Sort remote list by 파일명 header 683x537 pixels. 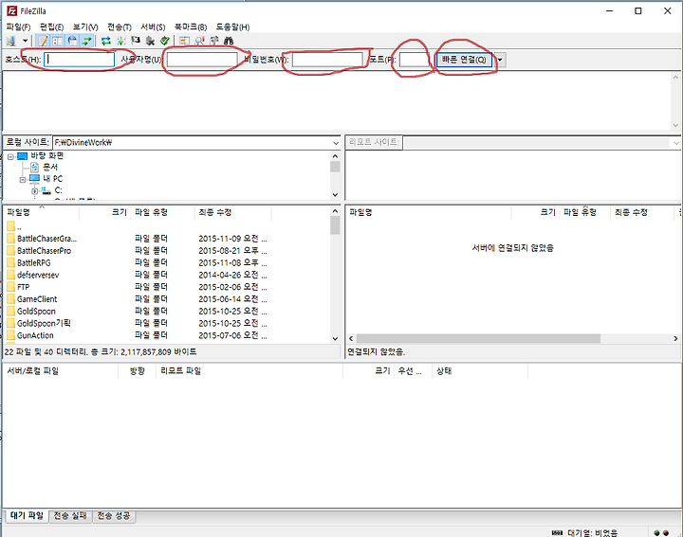[428, 212]
